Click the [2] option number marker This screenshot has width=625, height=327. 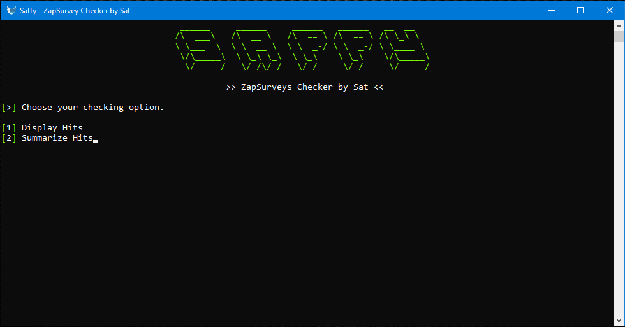coord(9,138)
